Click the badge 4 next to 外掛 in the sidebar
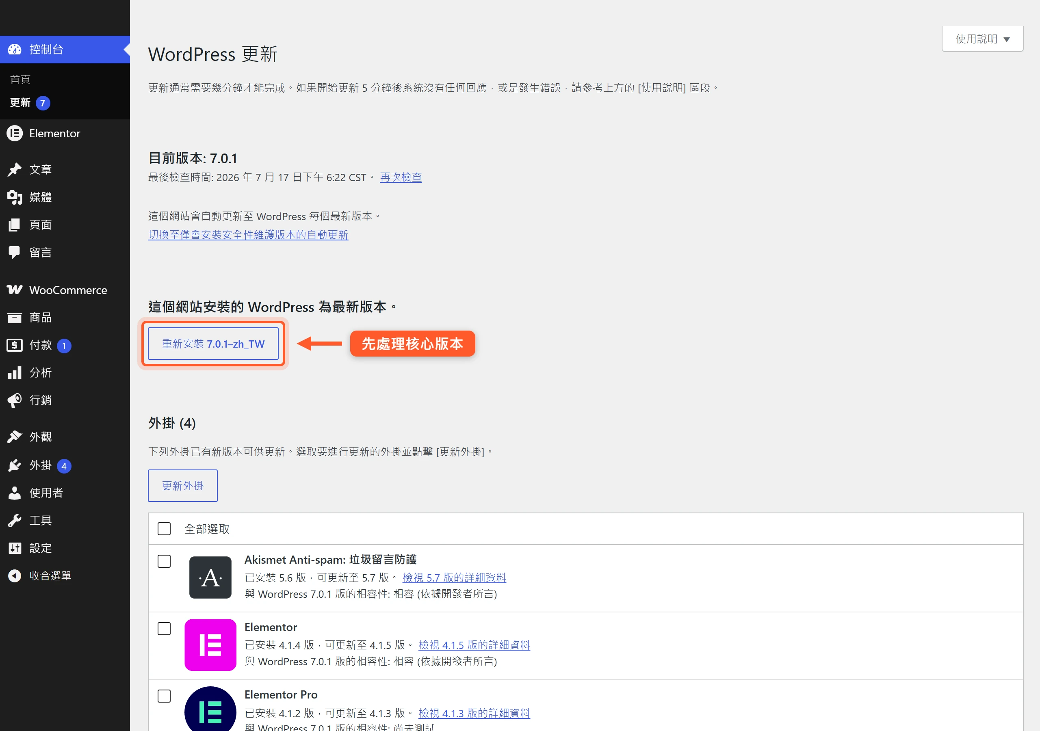This screenshot has width=1040, height=731. click(64, 466)
